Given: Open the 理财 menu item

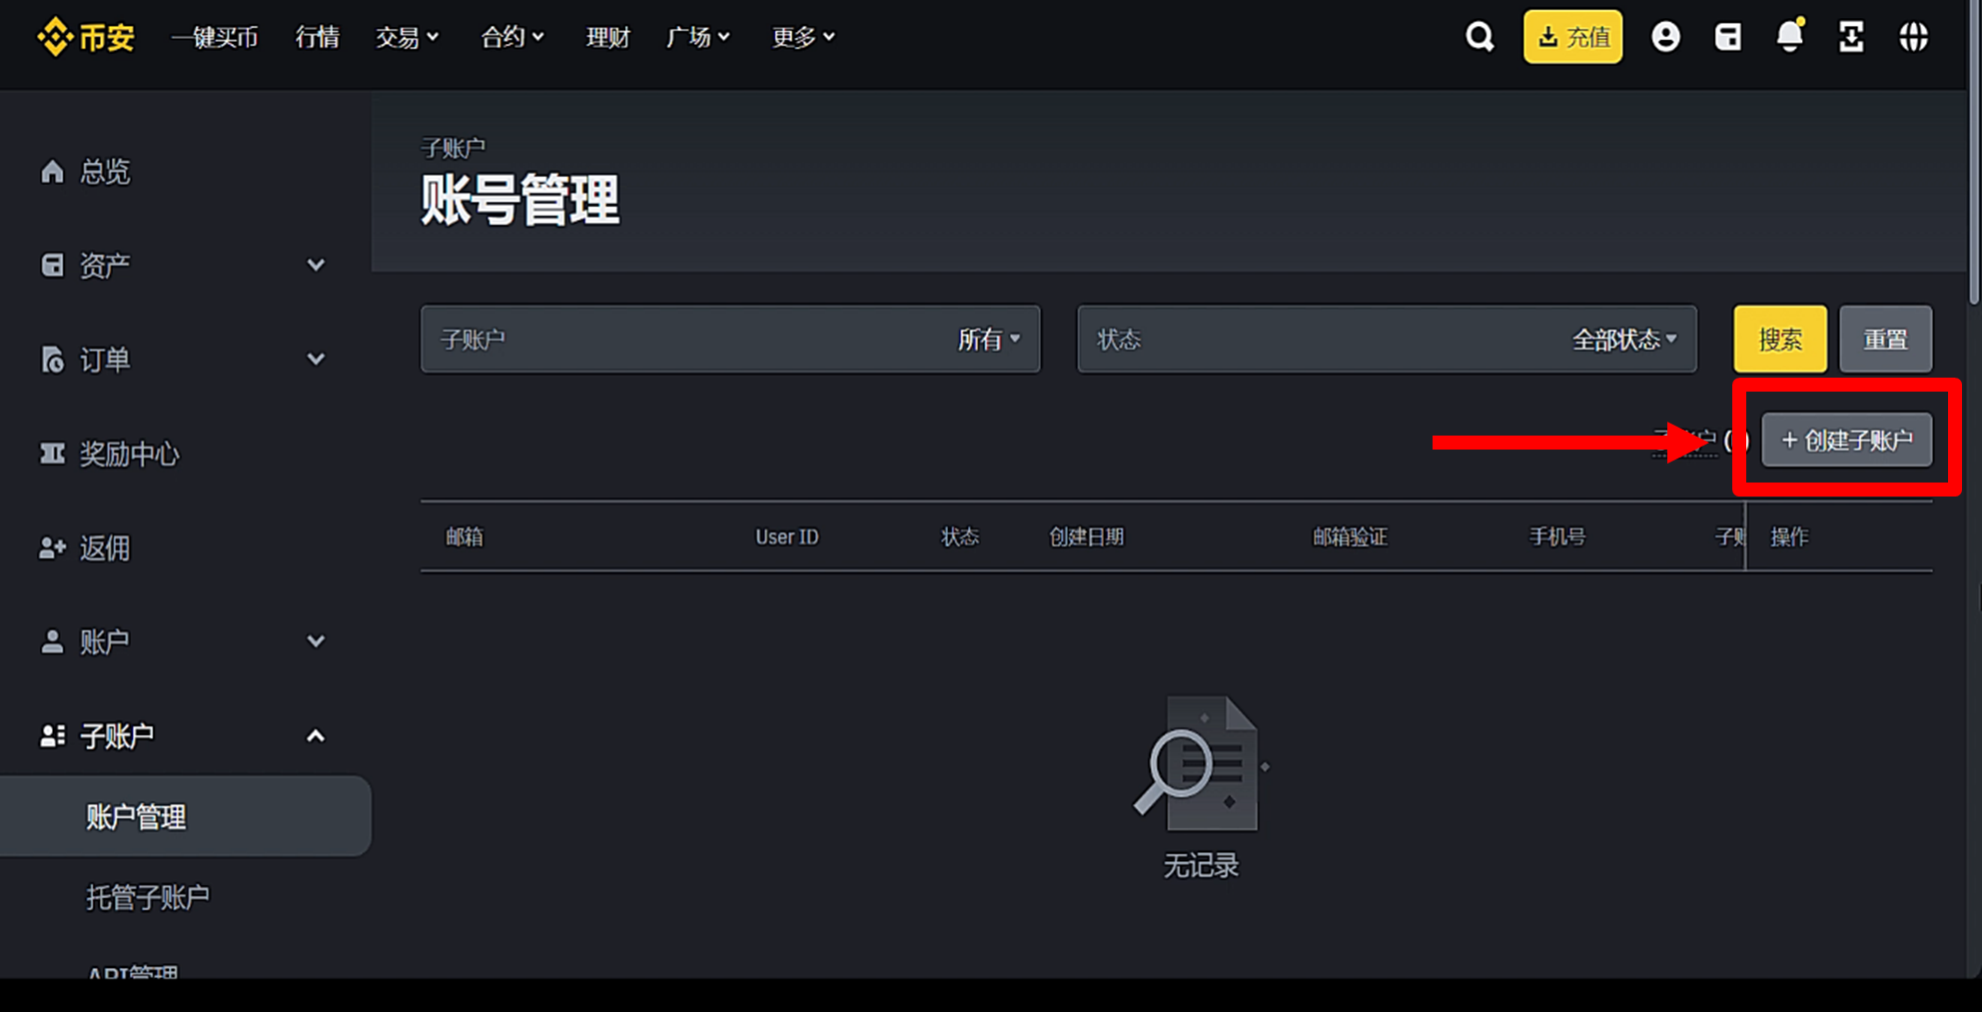Looking at the screenshot, I should 607,37.
